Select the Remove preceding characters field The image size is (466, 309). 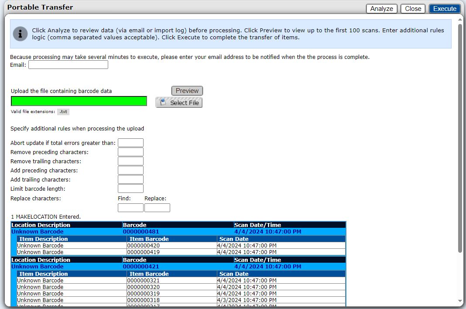point(130,152)
